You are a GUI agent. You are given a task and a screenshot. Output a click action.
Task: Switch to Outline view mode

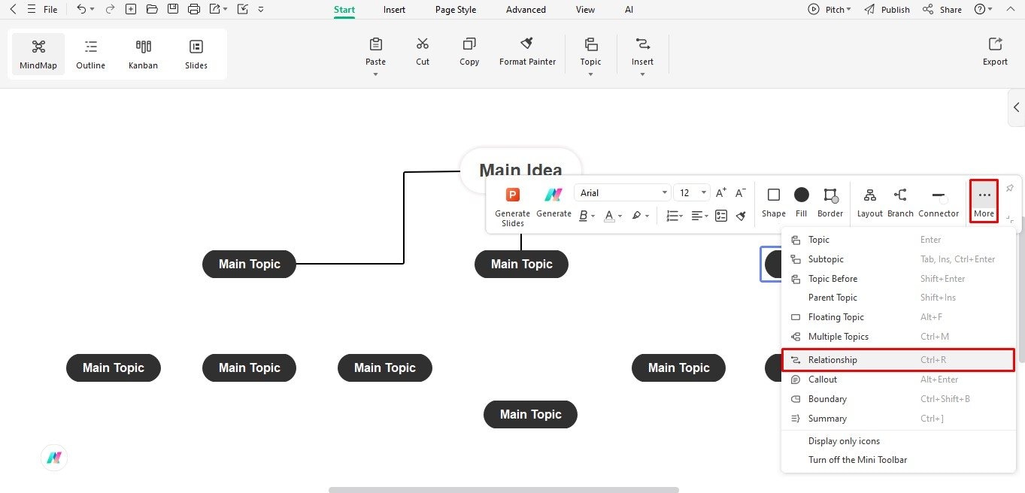[x=91, y=54]
